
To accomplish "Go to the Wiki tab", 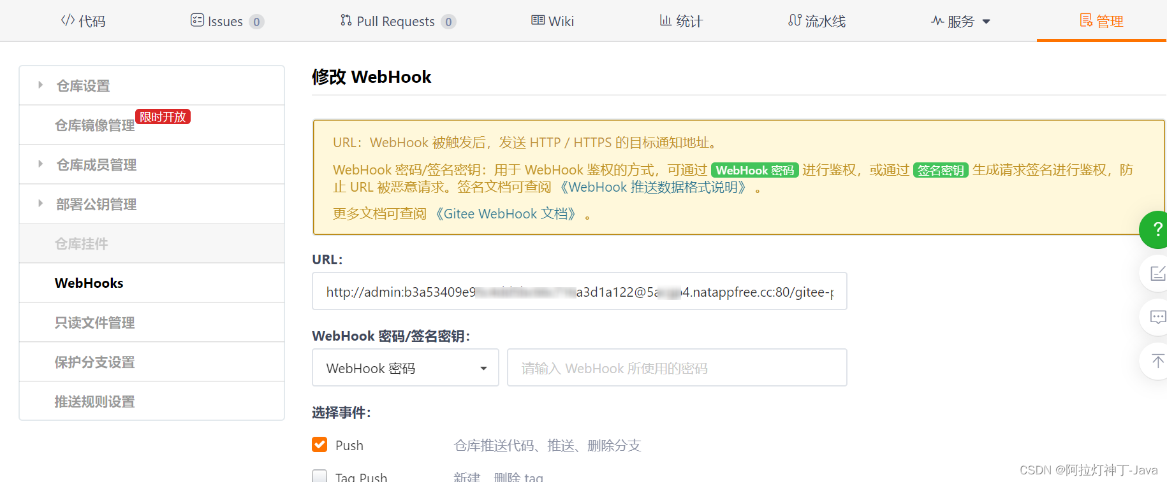I will [552, 21].
